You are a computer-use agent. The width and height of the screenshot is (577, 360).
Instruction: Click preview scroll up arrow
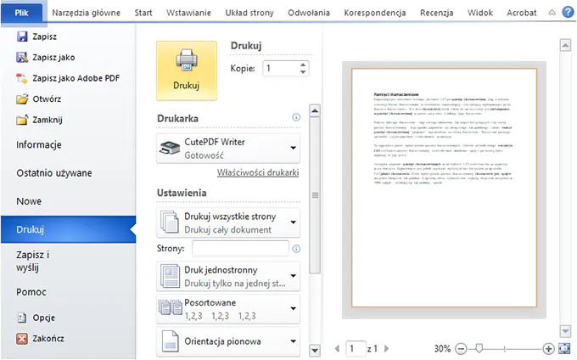(565, 46)
